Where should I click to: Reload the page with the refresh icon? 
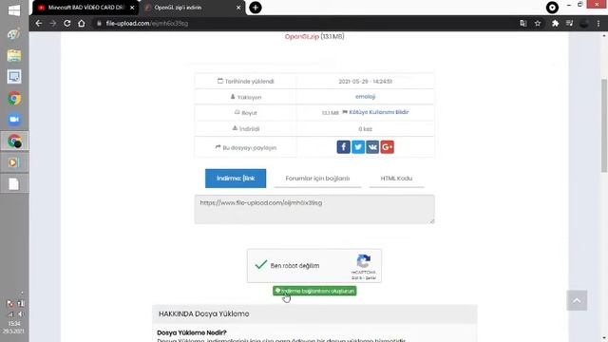67,23
